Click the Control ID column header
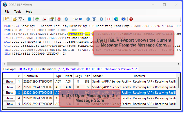Image resolution: width=184 pixels, height=113 pixels. (x=38, y=76)
